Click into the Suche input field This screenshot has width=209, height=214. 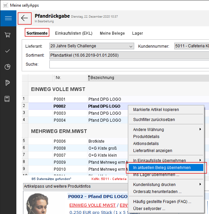[127, 64]
